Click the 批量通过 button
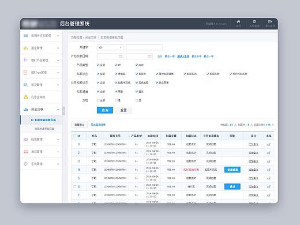Viewport: 300px width, 225px height. [x=80, y=125]
